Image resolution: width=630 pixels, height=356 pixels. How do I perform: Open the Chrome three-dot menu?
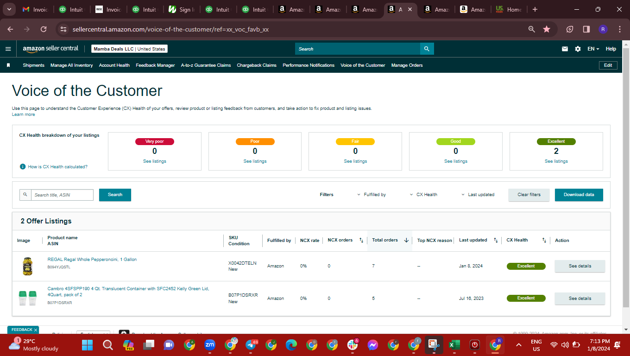(620, 29)
